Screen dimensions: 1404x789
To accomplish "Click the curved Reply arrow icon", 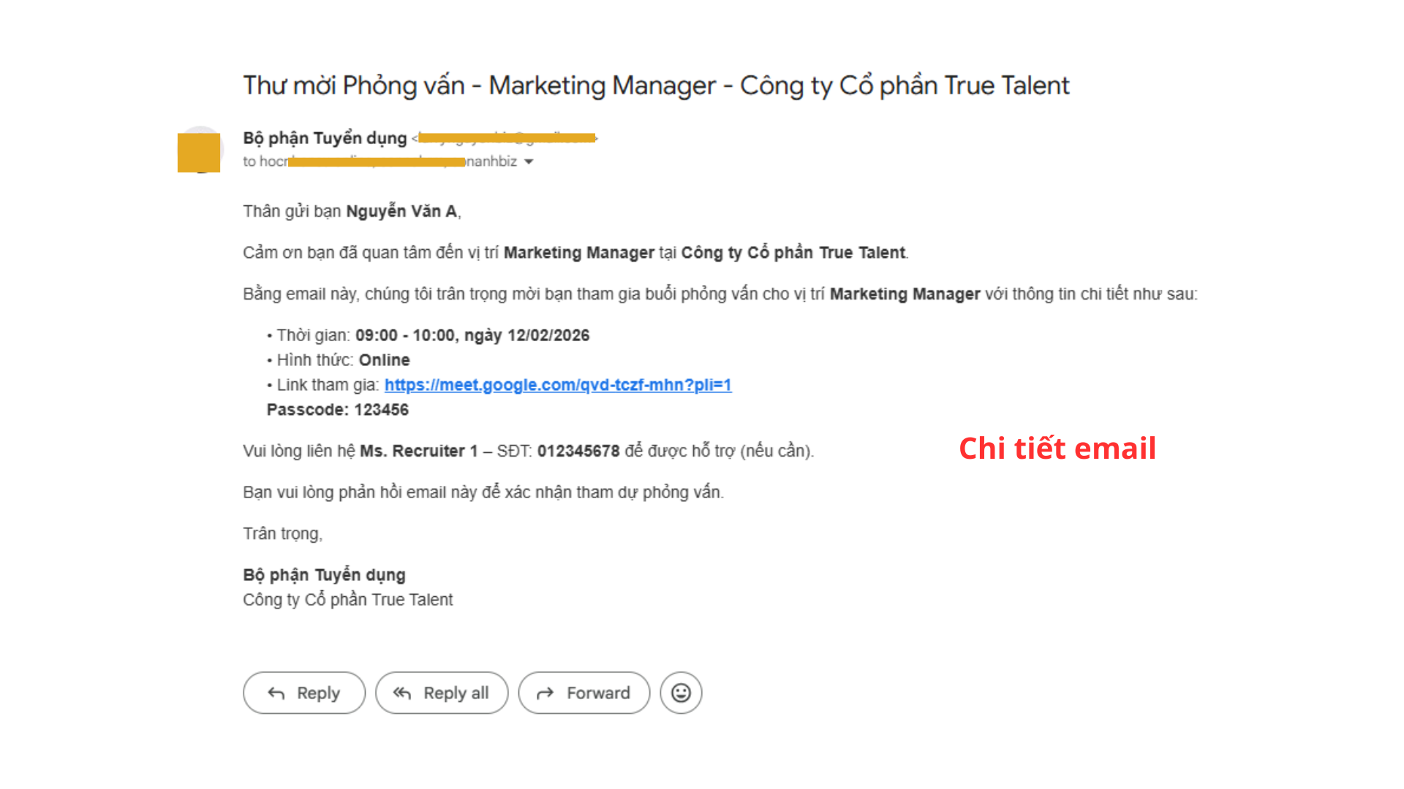I will (x=276, y=693).
